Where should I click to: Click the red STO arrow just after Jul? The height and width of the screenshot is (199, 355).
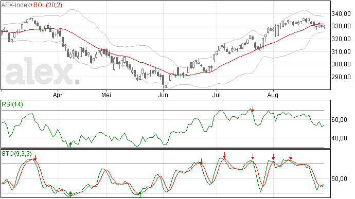(x=224, y=155)
